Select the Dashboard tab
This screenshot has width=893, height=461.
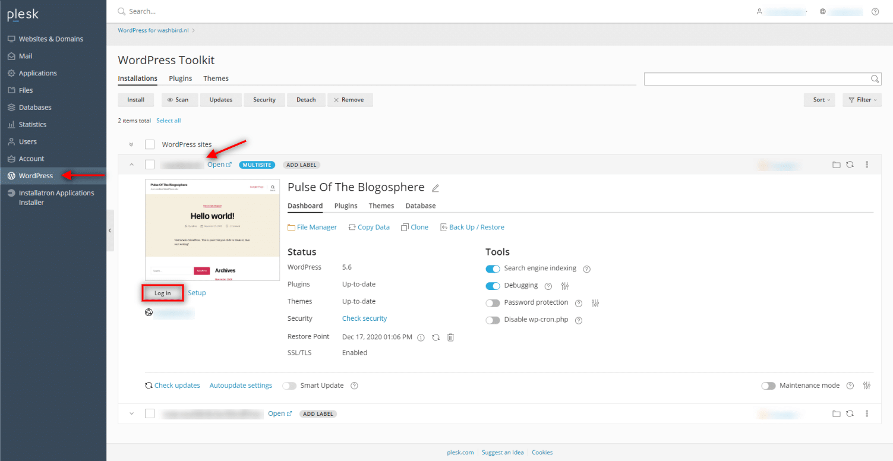pyautogui.click(x=305, y=206)
